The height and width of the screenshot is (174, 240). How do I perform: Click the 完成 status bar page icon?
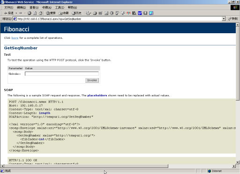(x=2, y=171)
